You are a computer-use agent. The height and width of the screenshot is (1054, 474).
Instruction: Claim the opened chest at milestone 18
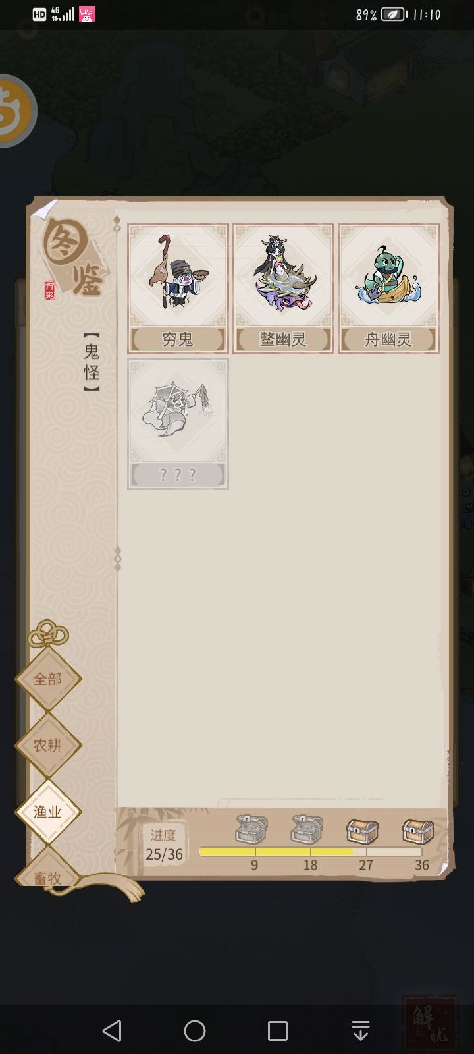307,829
